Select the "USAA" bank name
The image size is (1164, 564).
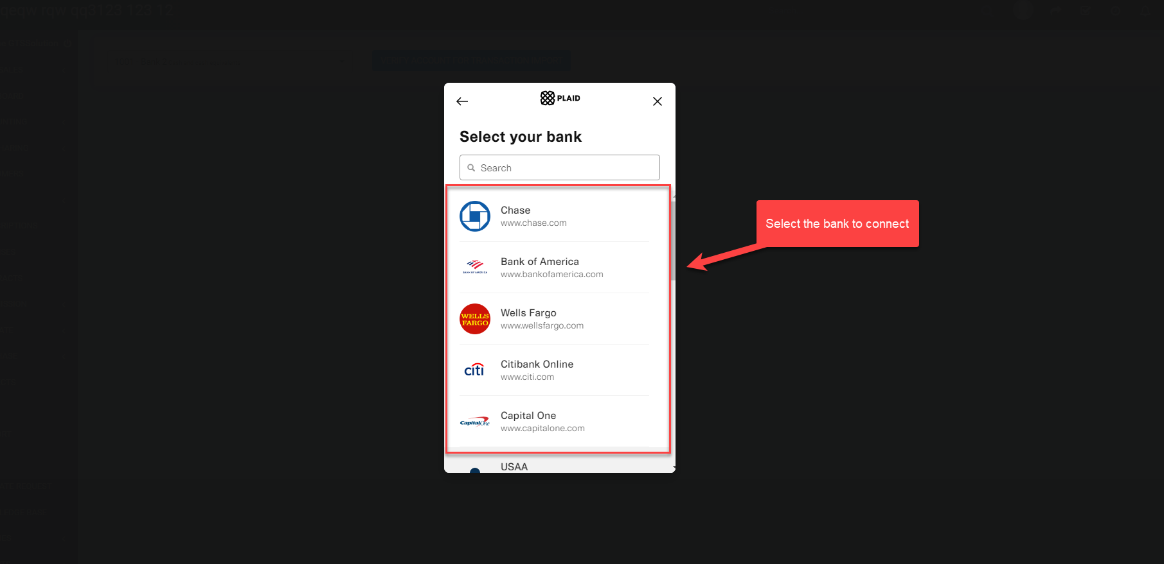click(514, 467)
